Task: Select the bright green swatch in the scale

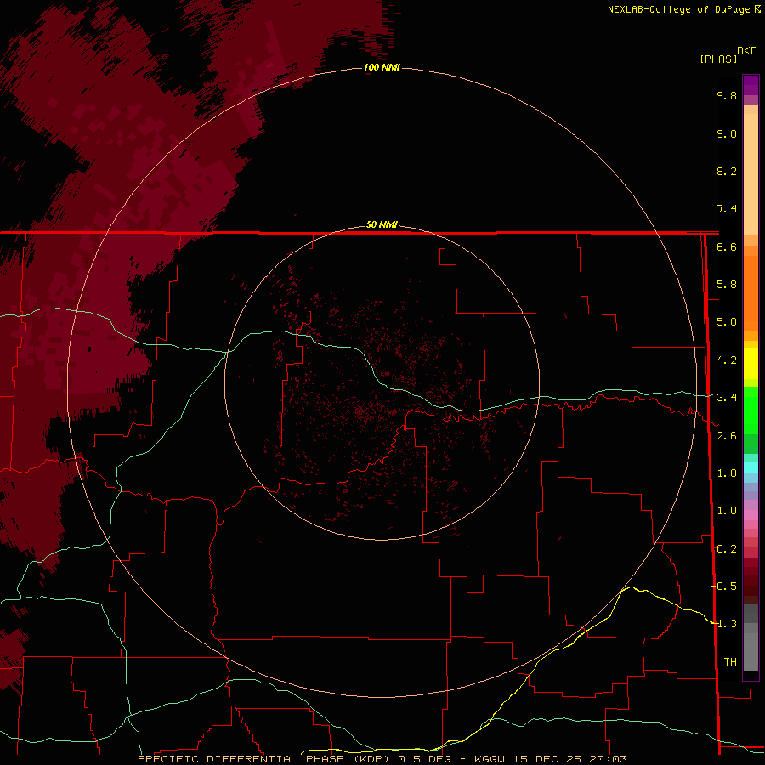Action: coord(751,410)
